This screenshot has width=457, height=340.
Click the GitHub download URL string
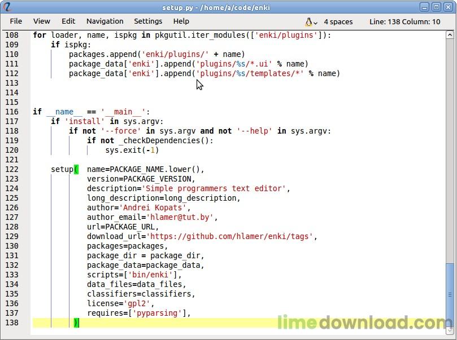point(232,236)
